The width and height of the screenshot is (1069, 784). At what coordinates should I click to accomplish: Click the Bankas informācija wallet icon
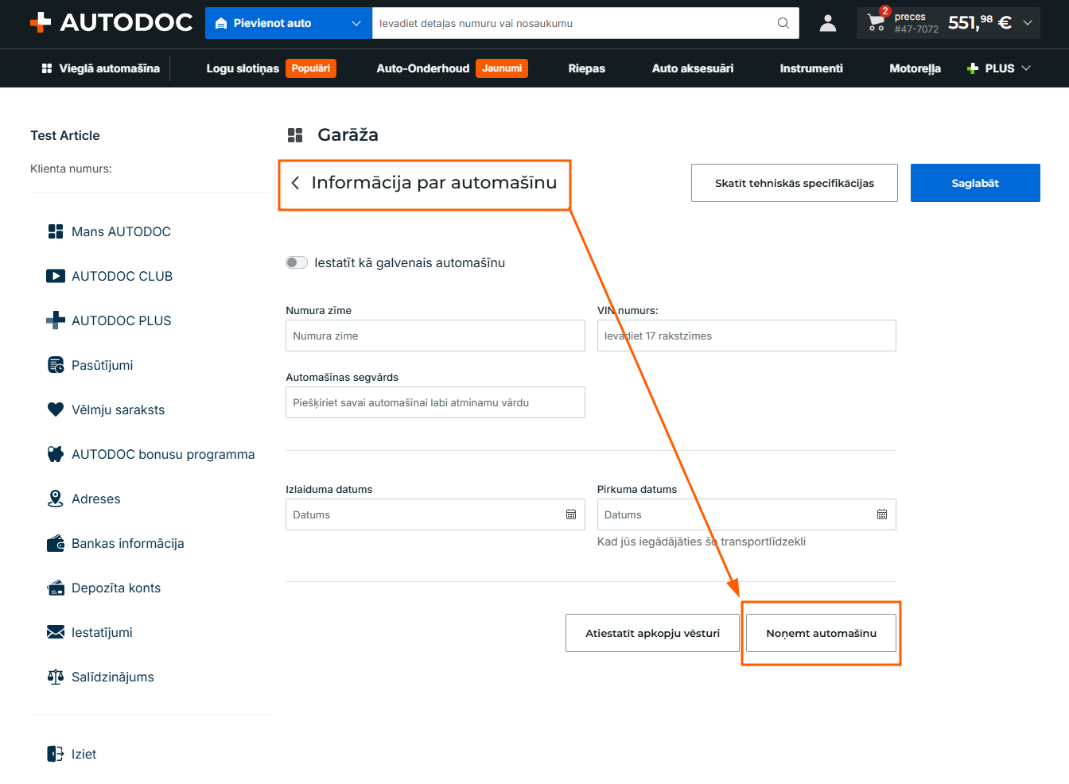56,543
